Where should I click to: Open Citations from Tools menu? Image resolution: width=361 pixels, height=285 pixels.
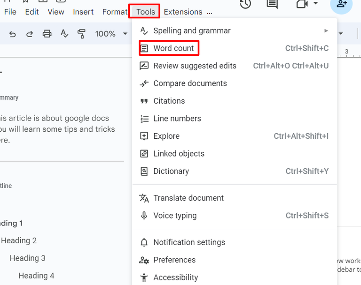[x=235, y=101]
